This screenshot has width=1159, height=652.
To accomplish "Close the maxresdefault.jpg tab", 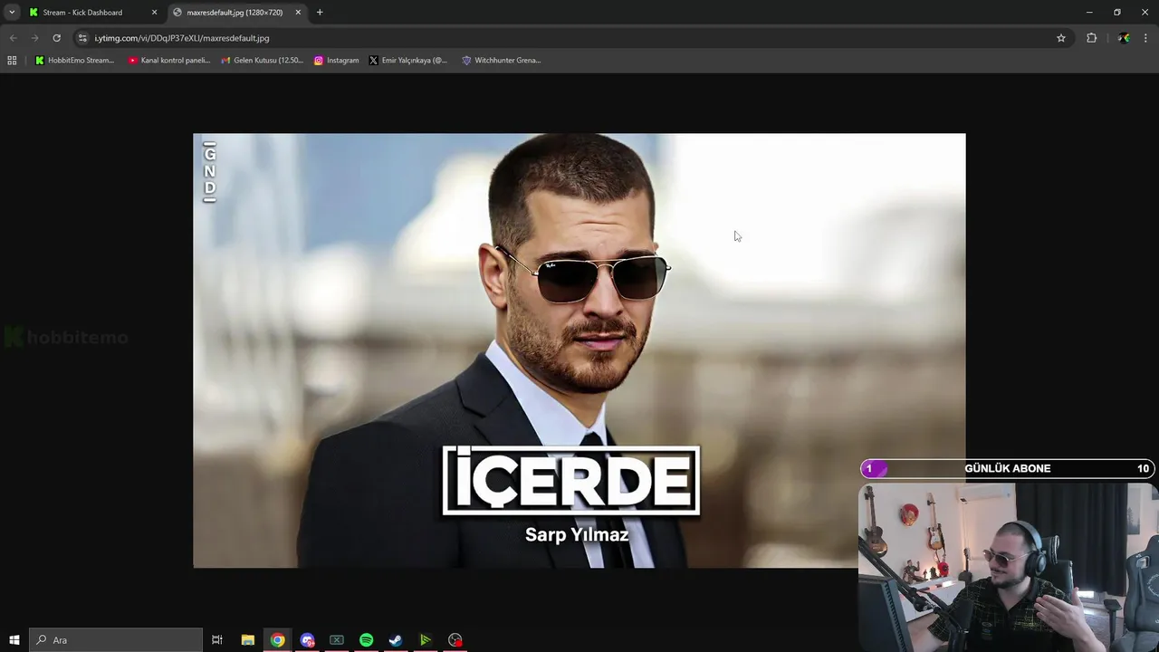I will (x=298, y=13).
